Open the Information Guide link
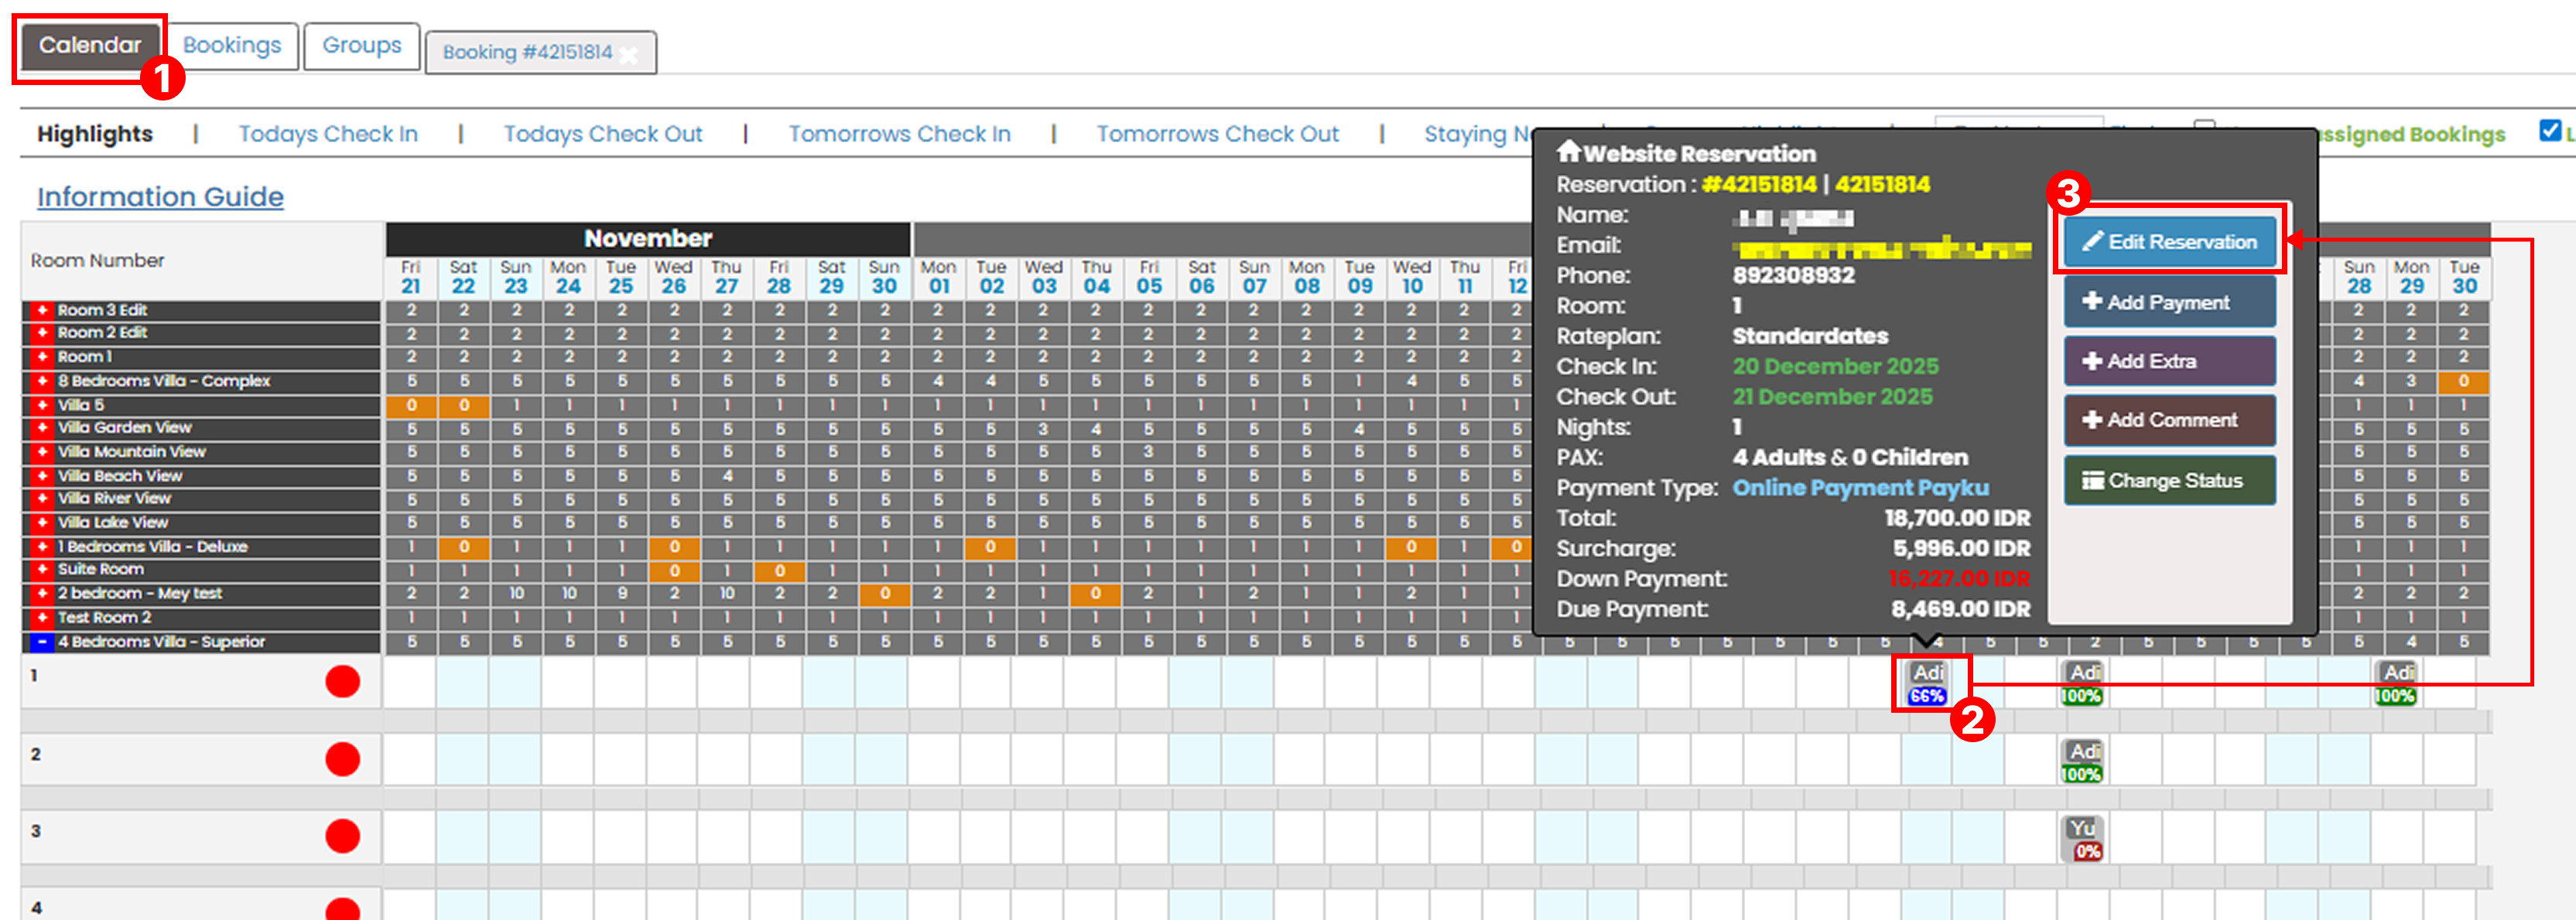2576x920 pixels. tap(160, 197)
